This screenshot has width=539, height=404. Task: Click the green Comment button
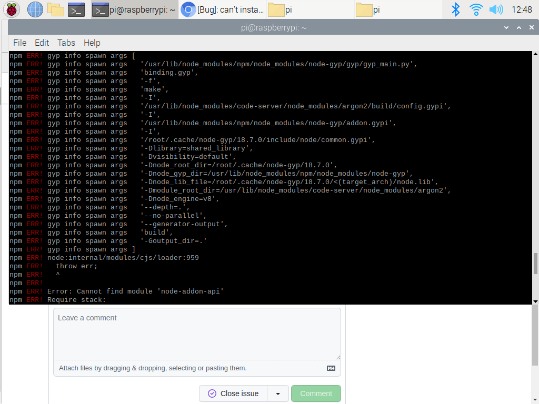[316, 393]
